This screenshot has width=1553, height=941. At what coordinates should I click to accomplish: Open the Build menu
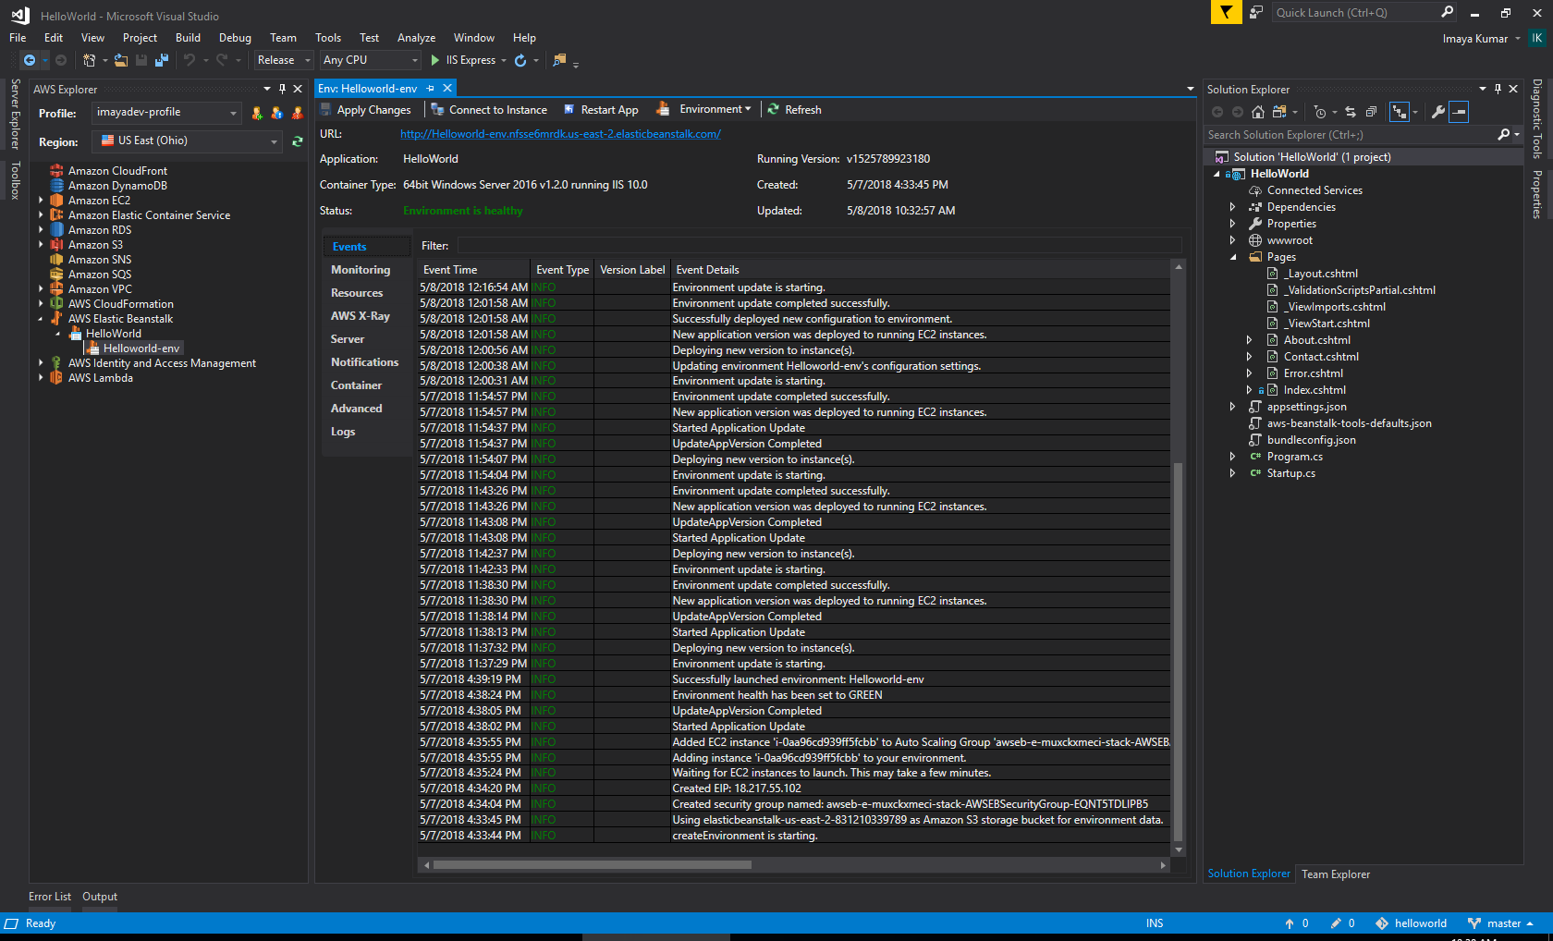pos(188,38)
